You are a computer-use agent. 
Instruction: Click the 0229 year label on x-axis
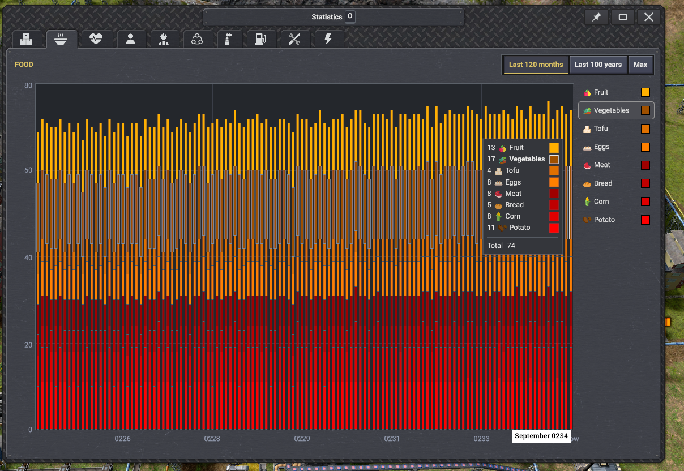click(x=302, y=439)
